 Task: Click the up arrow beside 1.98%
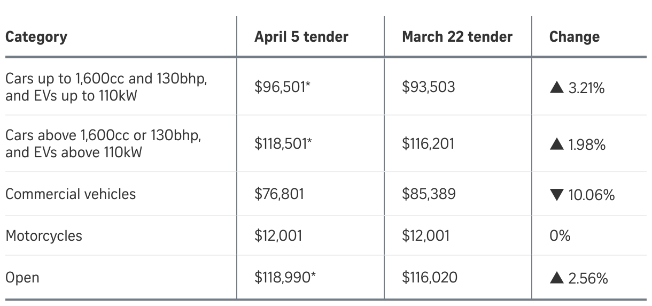coord(556,144)
